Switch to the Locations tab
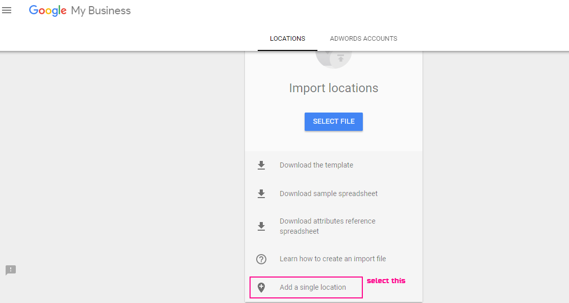The image size is (569, 303). pyautogui.click(x=287, y=39)
